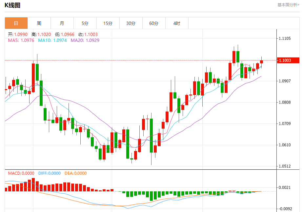Switch to the 周 weekly tab

[x=39, y=23]
